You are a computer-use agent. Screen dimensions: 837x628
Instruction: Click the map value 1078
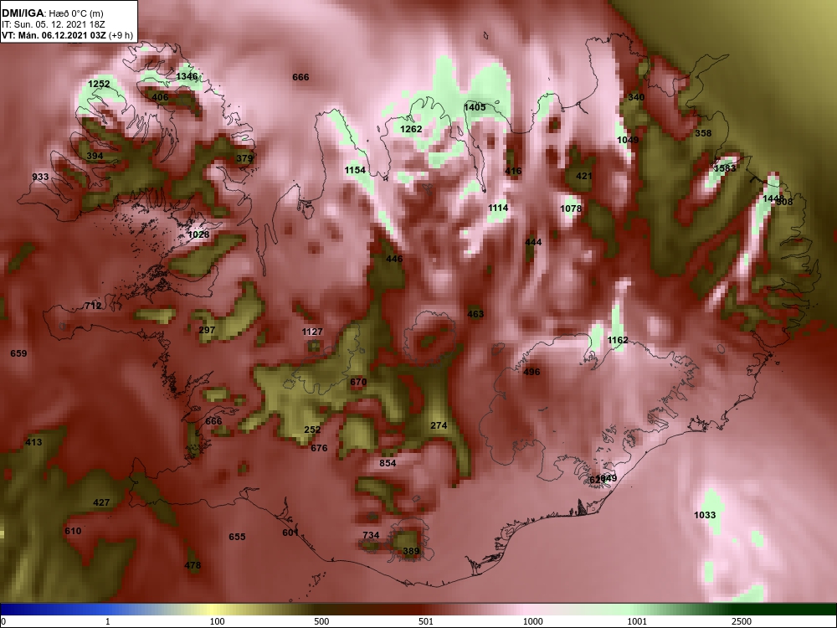pos(571,208)
